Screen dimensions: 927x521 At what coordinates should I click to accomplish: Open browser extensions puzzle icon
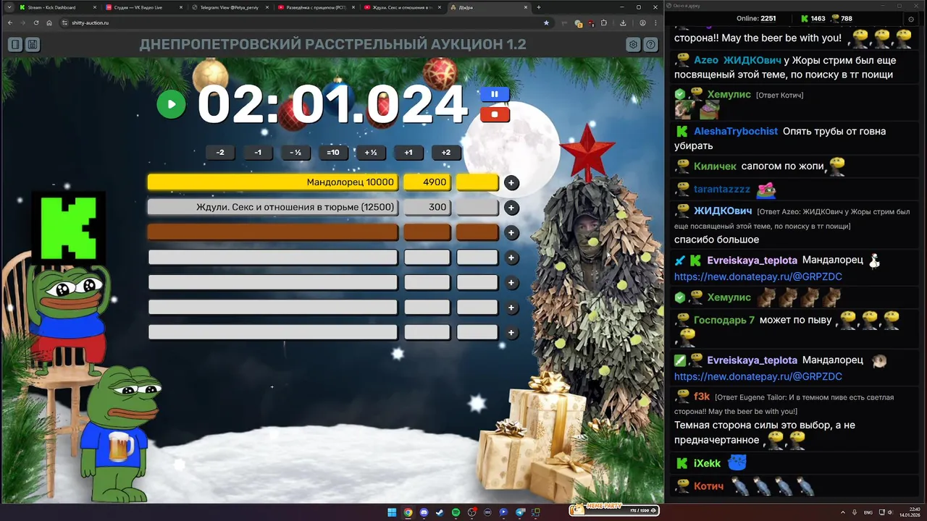point(604,22)
